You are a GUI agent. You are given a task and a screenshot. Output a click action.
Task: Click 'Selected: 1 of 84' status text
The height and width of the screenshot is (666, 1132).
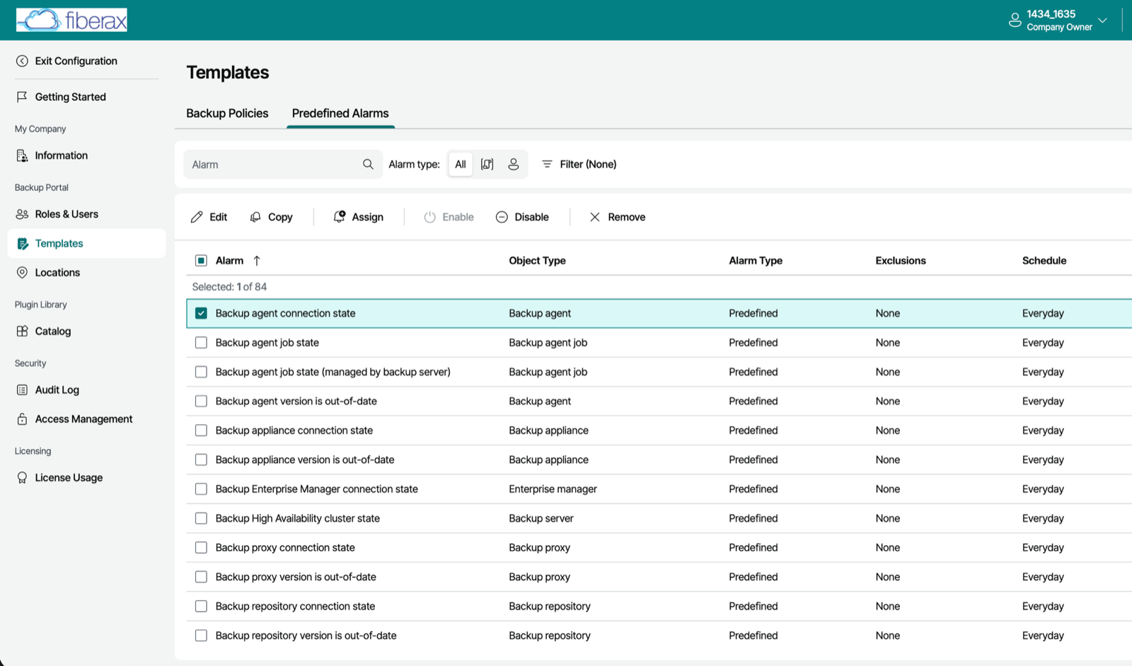pyautogui.click(x=229, y=287)
